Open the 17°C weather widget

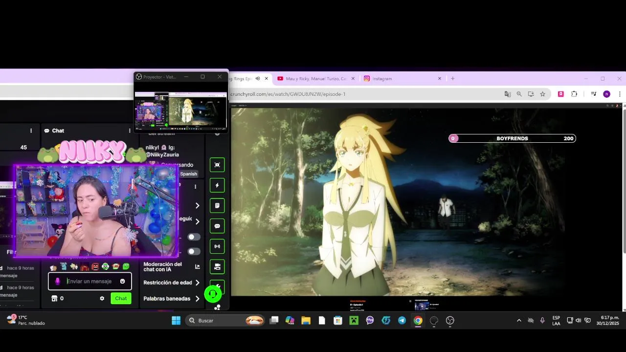[26, 320]
